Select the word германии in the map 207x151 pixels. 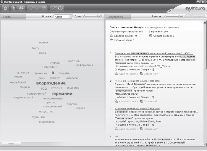point(62,94)
